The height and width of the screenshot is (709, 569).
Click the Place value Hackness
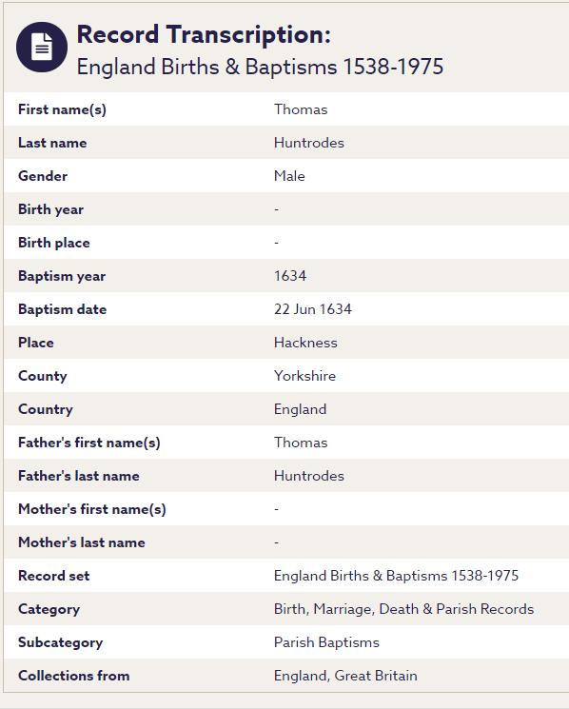pos(305,343)
